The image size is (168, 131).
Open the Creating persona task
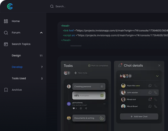(x=89, y=87)
